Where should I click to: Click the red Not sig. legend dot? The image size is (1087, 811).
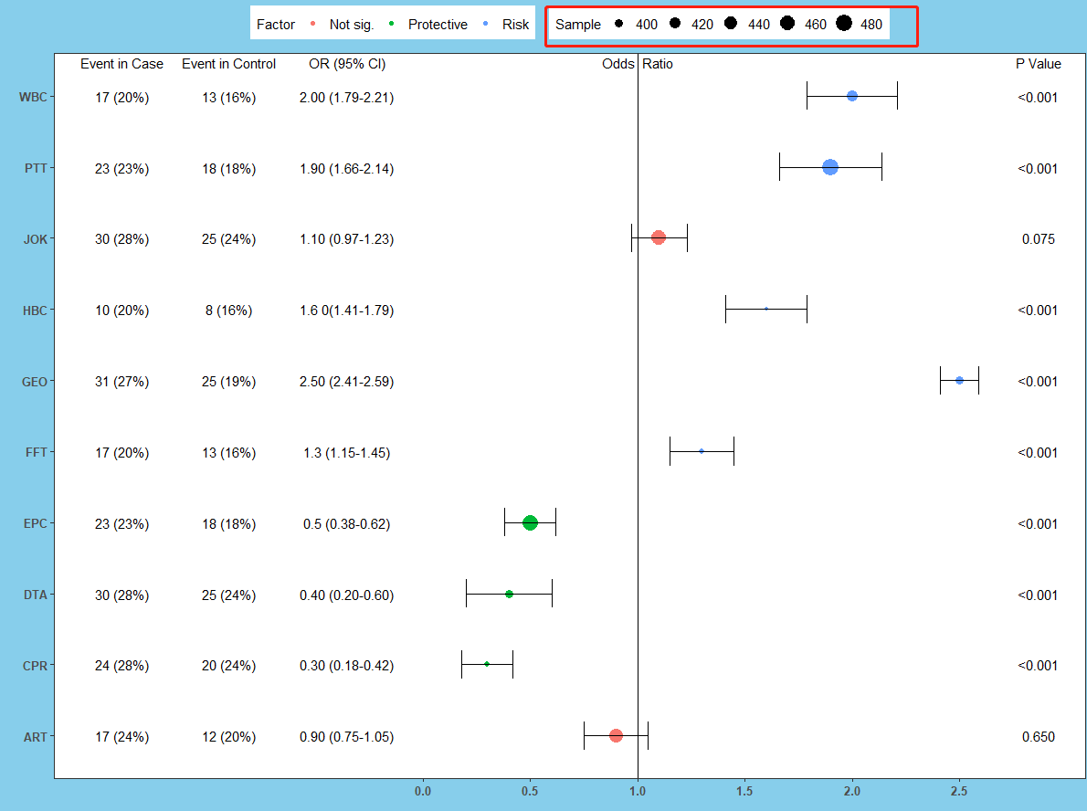[313, 24]
